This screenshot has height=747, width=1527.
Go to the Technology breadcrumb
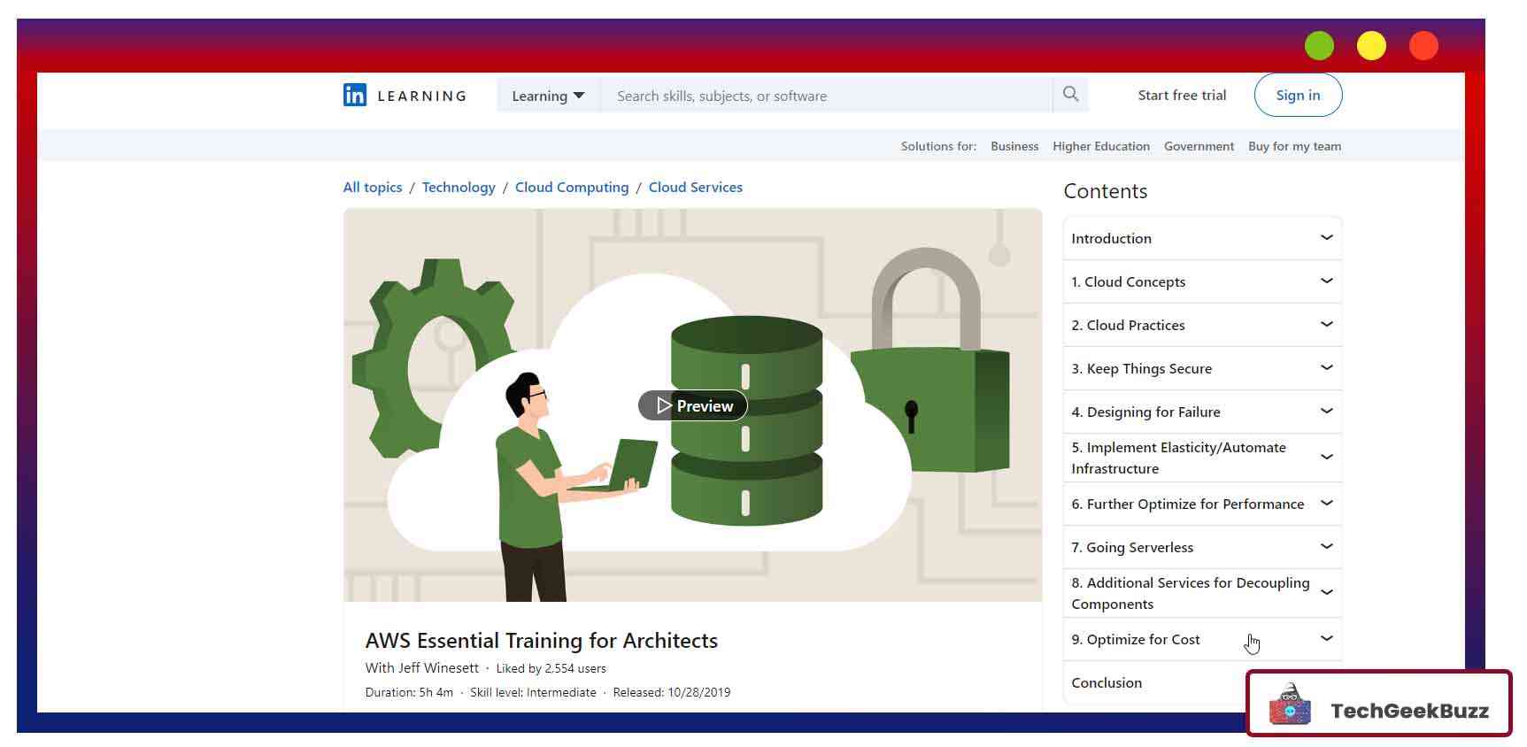pos(459,188)
